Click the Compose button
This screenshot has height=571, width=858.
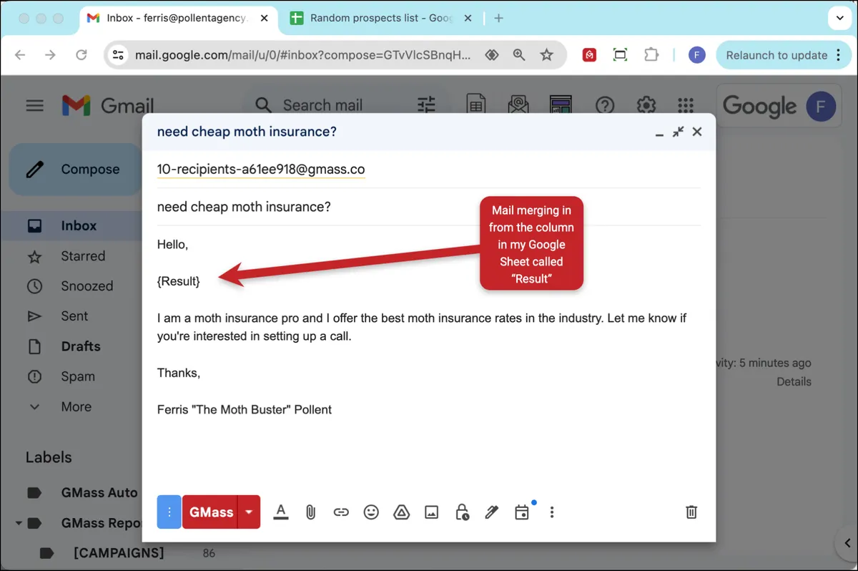pyautogui.click(x=75, y=170)
